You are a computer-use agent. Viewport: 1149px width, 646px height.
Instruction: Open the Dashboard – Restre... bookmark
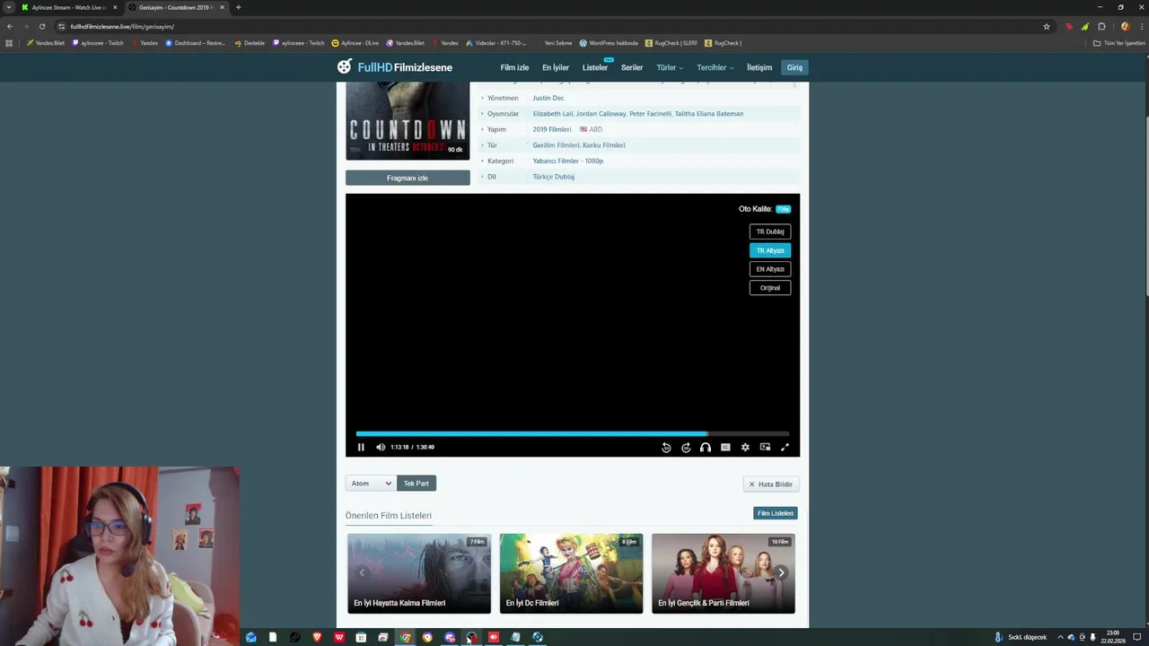tap(196, 43)
